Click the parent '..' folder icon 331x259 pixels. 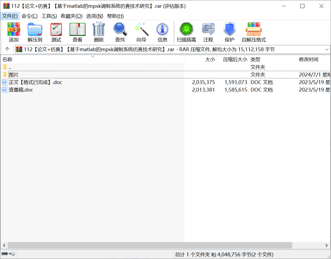pos(5,67)
